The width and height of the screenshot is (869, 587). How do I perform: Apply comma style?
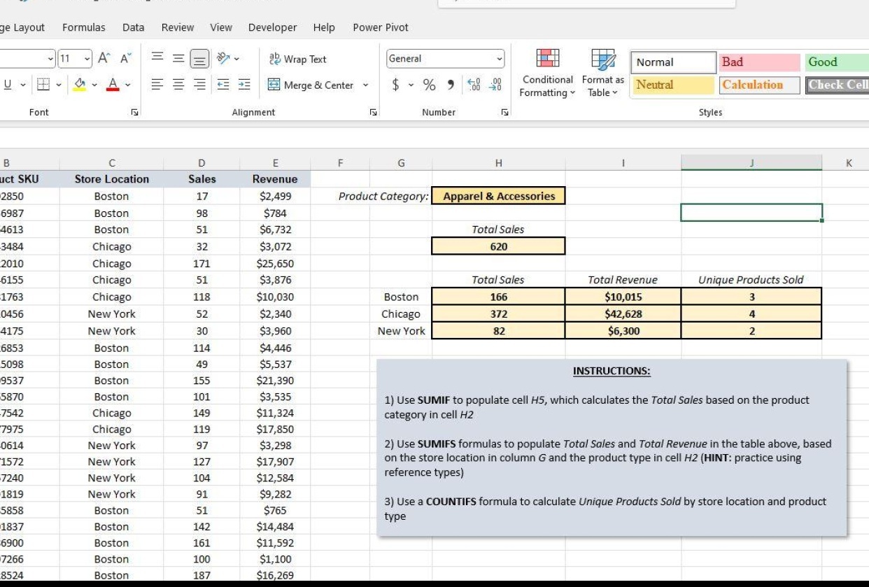(451, 85)
